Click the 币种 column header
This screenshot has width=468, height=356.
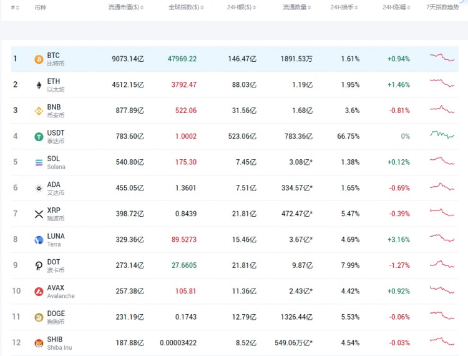pyautogui.click(x=41, y=7)
